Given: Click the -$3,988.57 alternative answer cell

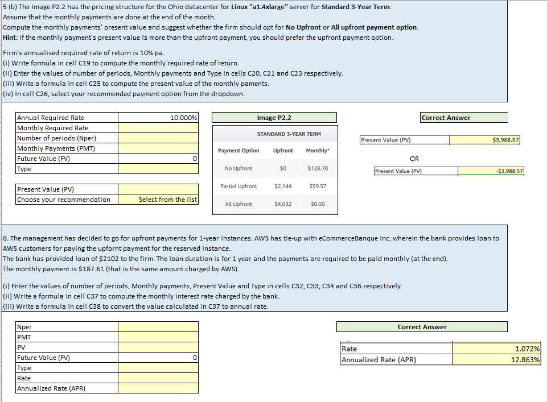Looking at the screenshot, I should click(492, 171).
